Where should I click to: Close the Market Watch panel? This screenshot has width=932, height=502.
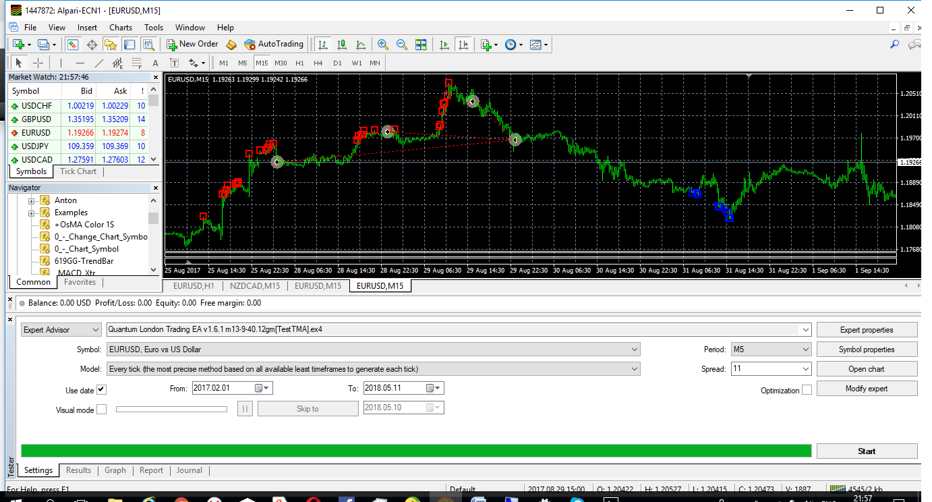point(154,77)
